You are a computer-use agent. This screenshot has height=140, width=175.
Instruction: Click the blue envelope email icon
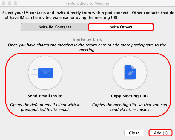[46, 73]
